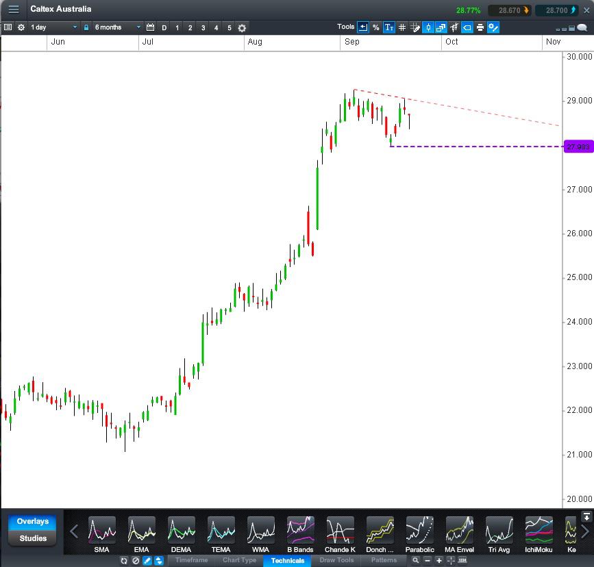594x567 pixels.
Task: Open the Chart Type tab
Action: [239, 560]
